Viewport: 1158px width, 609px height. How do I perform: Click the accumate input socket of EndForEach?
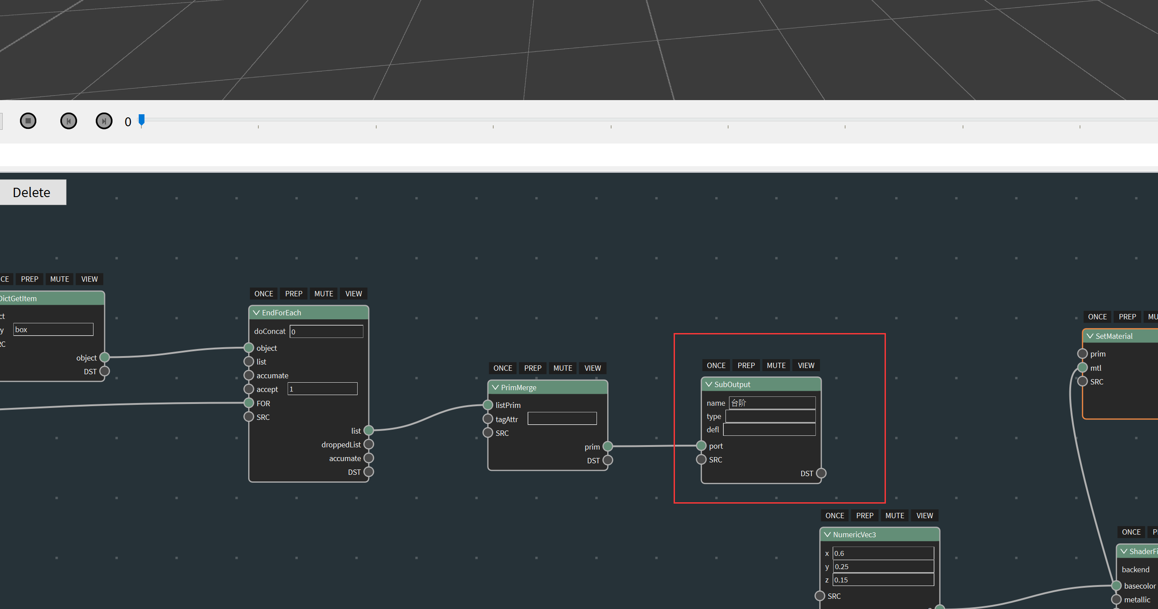[249, 376]
